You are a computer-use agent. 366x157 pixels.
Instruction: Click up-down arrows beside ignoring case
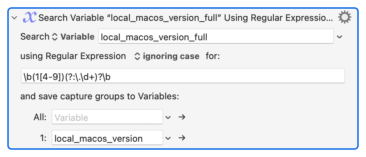click(x=137, y=57)
